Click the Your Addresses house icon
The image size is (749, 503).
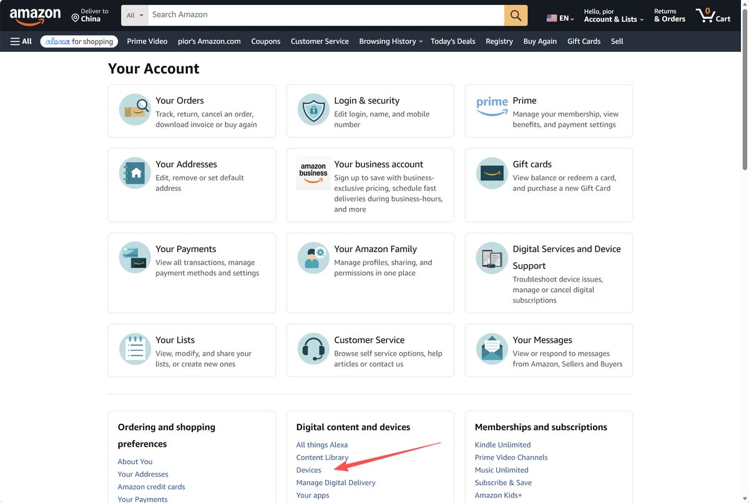click(135, 173)
